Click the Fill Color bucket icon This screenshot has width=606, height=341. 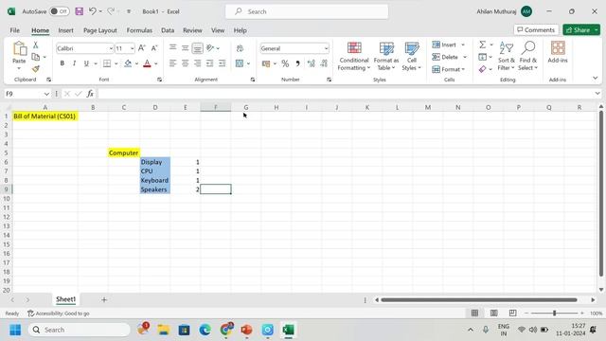tap(128, 63)
